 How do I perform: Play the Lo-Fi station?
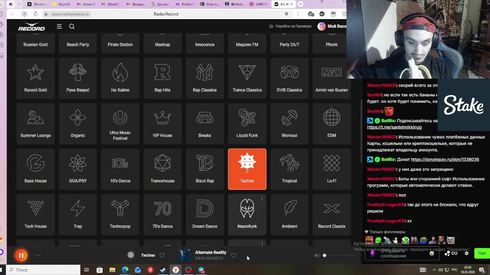pos(332,169)
